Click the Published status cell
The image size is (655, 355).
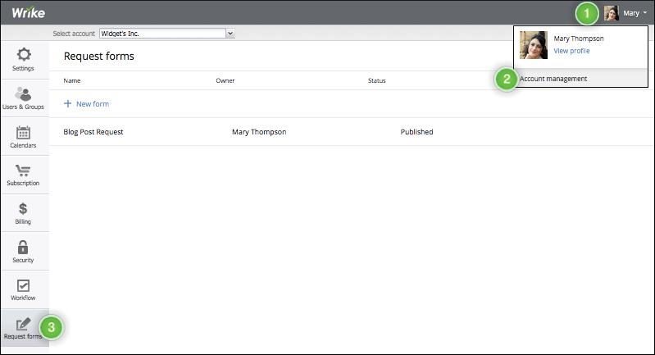[416, 132]
